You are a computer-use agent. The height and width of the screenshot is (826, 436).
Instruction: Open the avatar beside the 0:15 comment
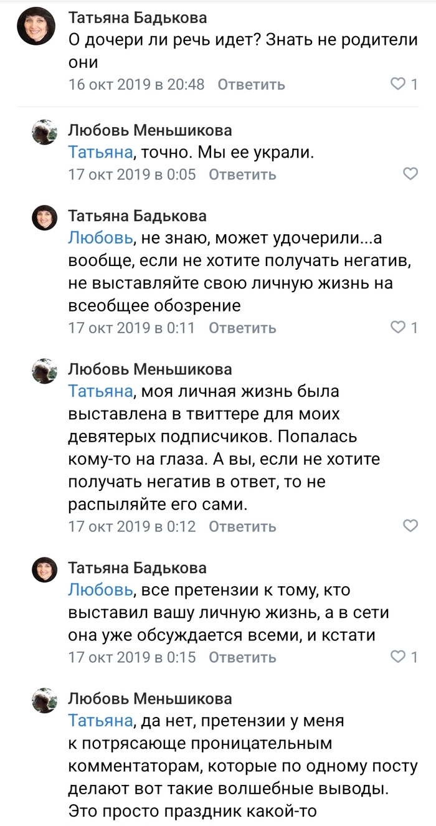point(44,569)
